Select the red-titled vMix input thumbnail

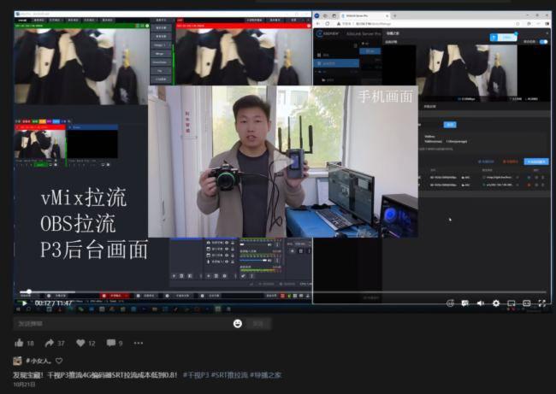(x=40, y=143)
